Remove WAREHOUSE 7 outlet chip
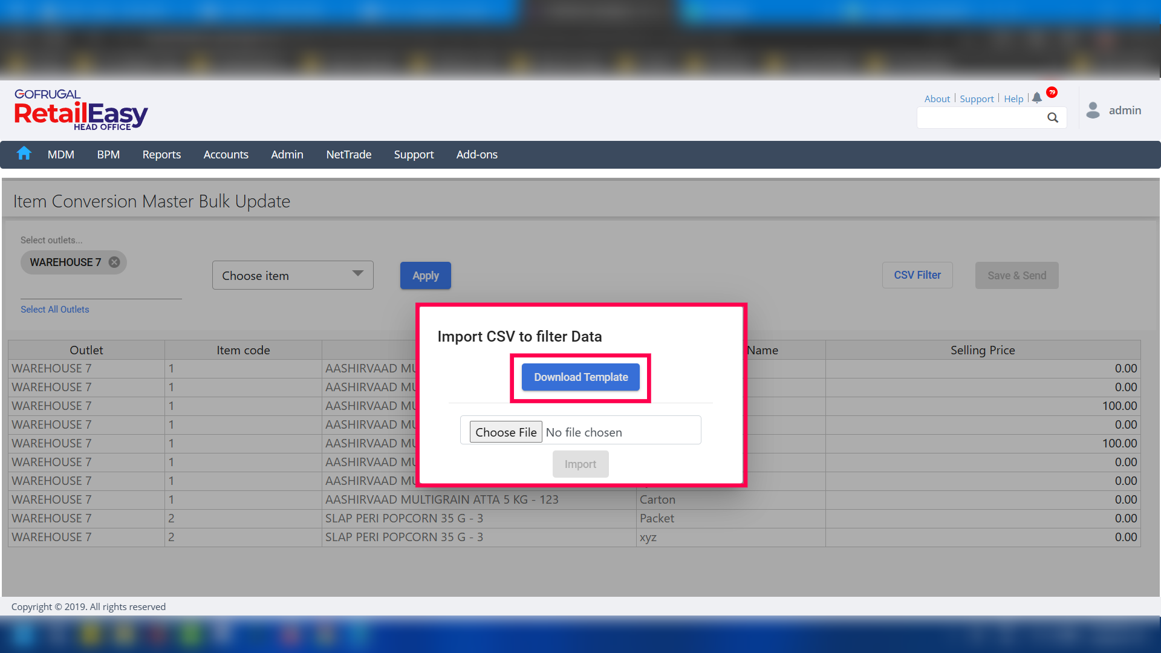The height and width of the screenshot is (653, 1161). pos(114,262)
